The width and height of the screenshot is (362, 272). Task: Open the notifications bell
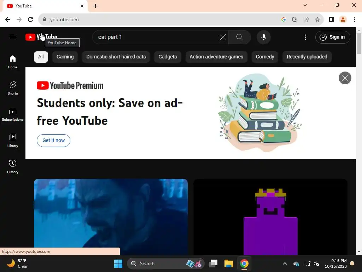(x=352, y=263)
